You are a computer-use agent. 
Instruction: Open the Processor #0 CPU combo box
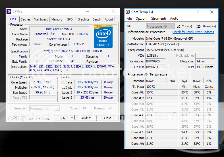click(171, 26)
